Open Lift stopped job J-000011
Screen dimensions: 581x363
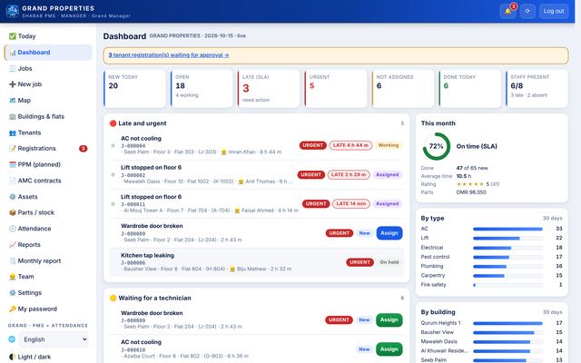(x=256, y=203)
